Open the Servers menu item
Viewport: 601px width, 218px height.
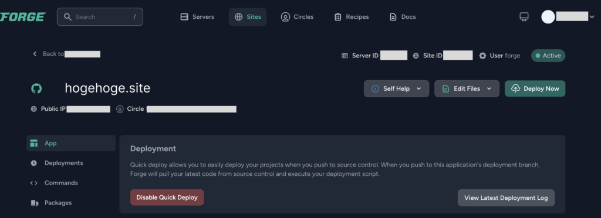pyautogui.click(x=197, y=17)
